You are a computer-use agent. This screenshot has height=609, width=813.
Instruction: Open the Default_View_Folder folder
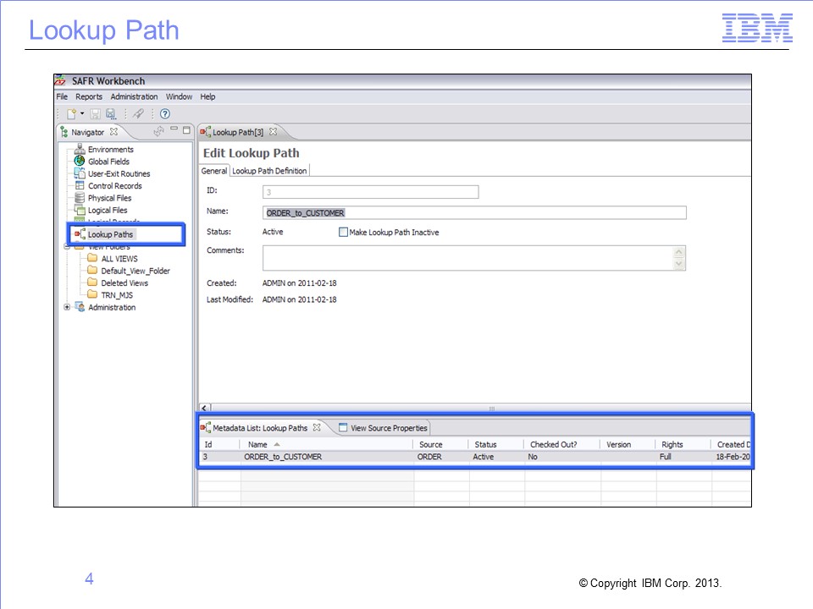(x=135, y=271)
